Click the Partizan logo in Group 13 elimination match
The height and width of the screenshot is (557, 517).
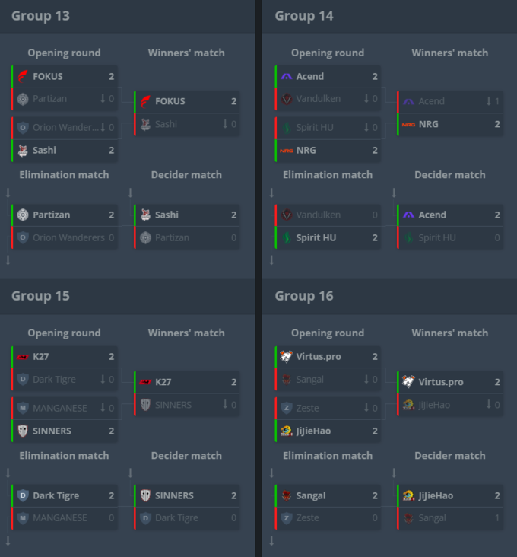coord(23,215)
